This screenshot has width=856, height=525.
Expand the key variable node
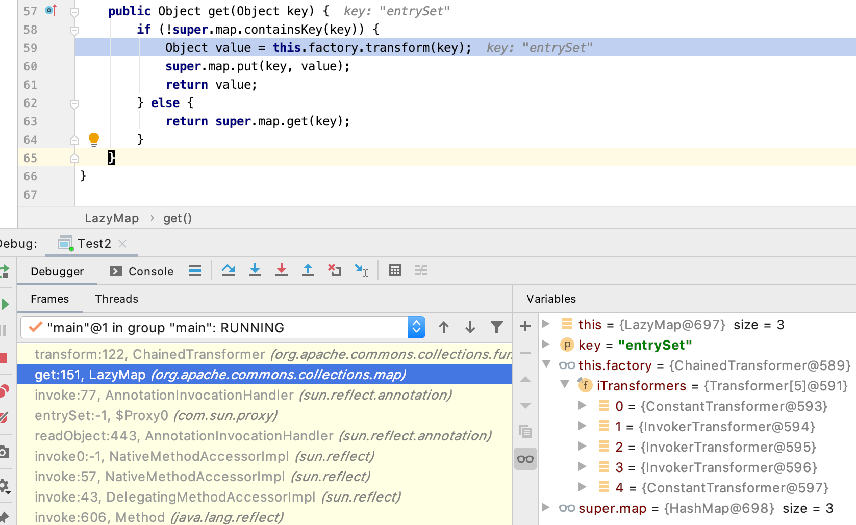(546, 344)
